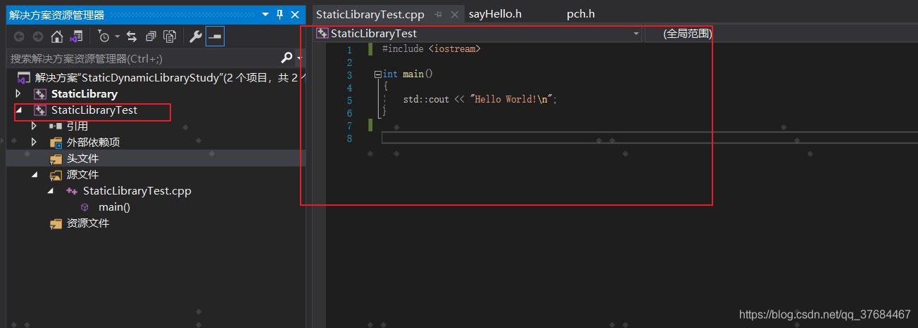Click the Back navigation arrow in Solution Explorer
Viewport: 918px width, 328px height.
point(19,37)
